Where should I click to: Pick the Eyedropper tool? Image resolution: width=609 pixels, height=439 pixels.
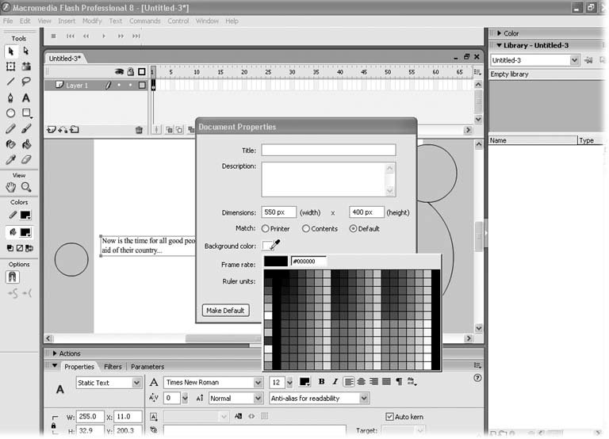pos(11,160)
